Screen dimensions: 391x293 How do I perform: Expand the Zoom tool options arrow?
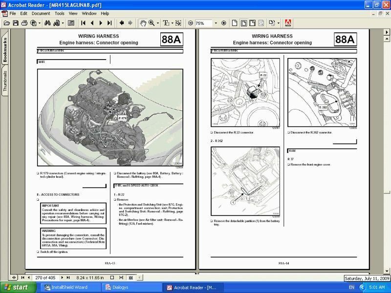pos(158,23)
